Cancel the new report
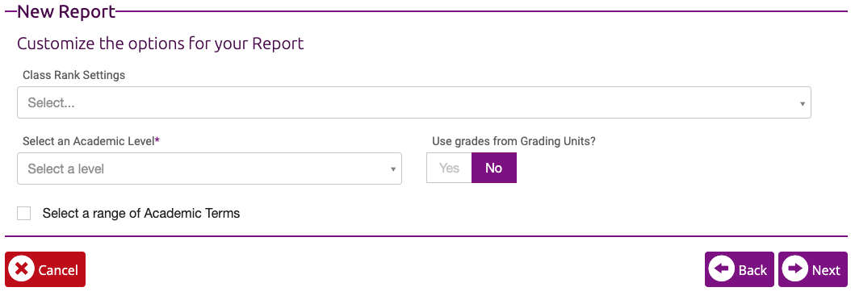Screen dimensions: 851x304 click(x=45, y=269)
